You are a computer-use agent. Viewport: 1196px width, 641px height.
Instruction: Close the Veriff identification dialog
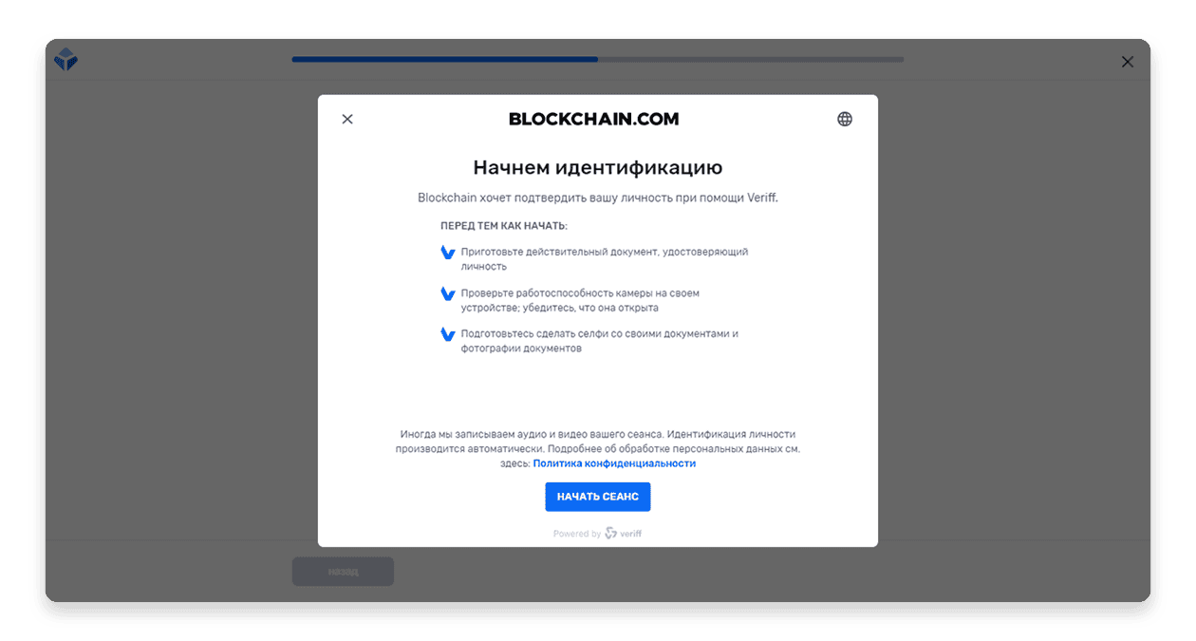pos(347,119)
